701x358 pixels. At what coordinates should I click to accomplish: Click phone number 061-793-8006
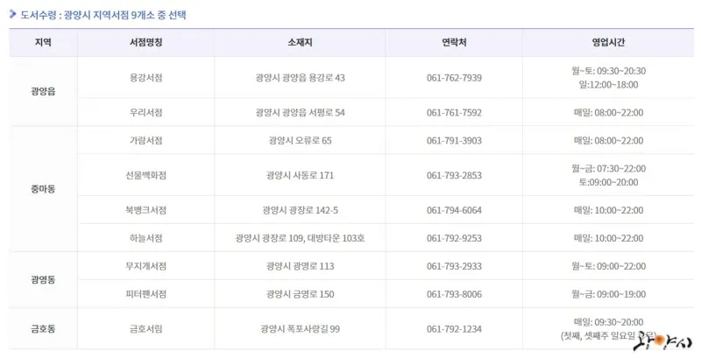[454, 294]
